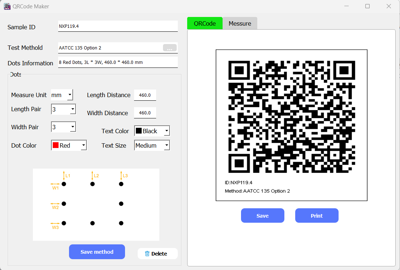Expand the Width Pair dropdown

tap(64, 127)
